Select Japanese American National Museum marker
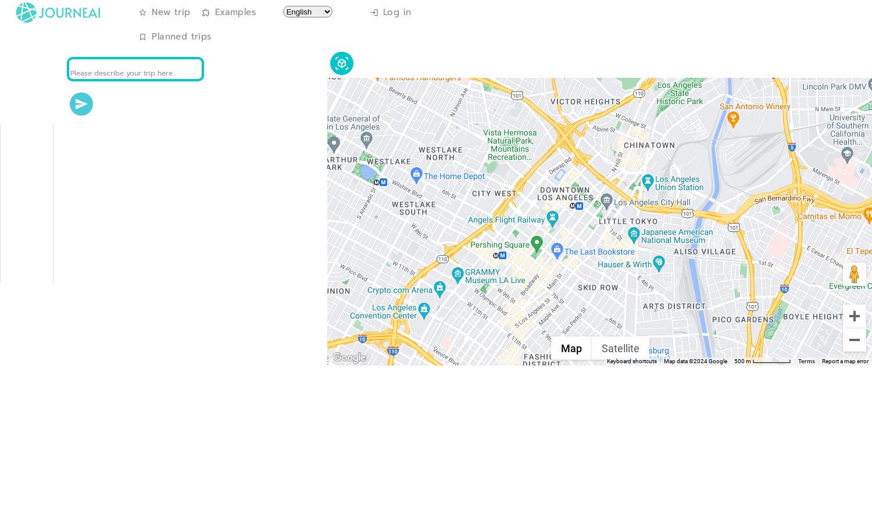The height and width of the screenshot is (523, 872). (634, 235)
